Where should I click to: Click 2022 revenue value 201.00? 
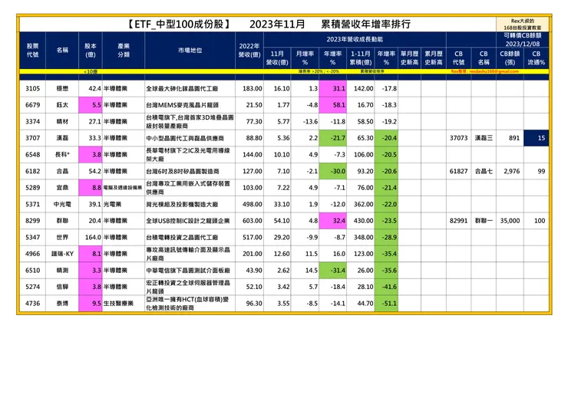253,254
